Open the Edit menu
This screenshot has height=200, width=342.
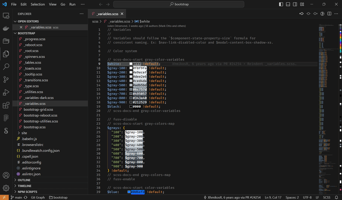[x=24, y=4]
